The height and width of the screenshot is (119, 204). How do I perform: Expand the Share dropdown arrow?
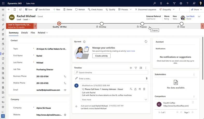pyautogui.click(x=201, y=10)
